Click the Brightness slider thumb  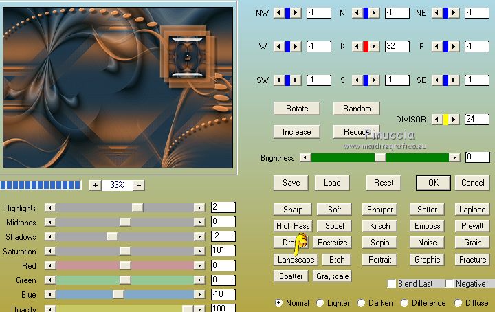point(379,157)
